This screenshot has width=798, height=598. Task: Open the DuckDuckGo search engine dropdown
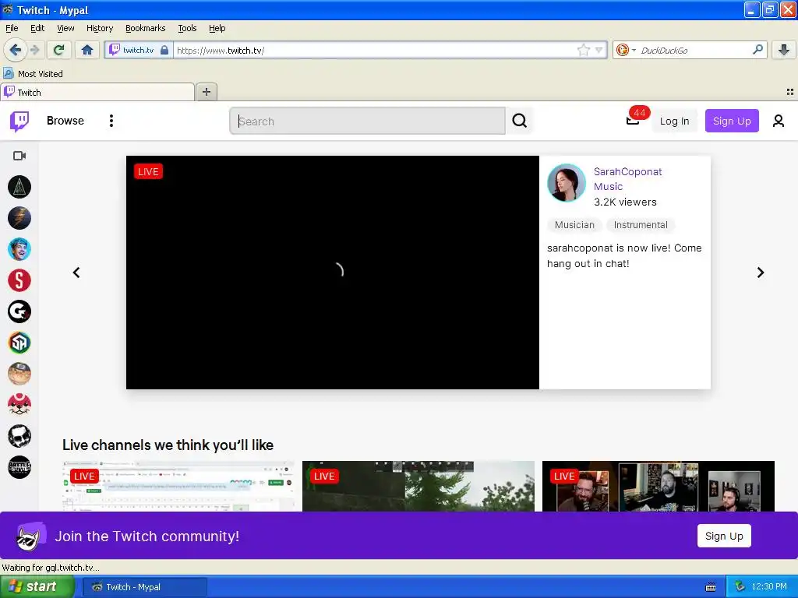coord(626,50)
